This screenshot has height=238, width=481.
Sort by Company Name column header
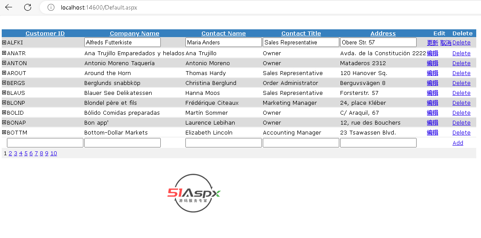pos(134,33)
